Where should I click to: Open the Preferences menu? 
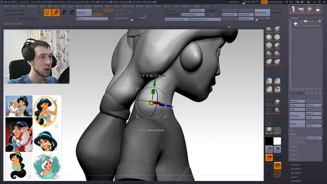pos(128,6)
